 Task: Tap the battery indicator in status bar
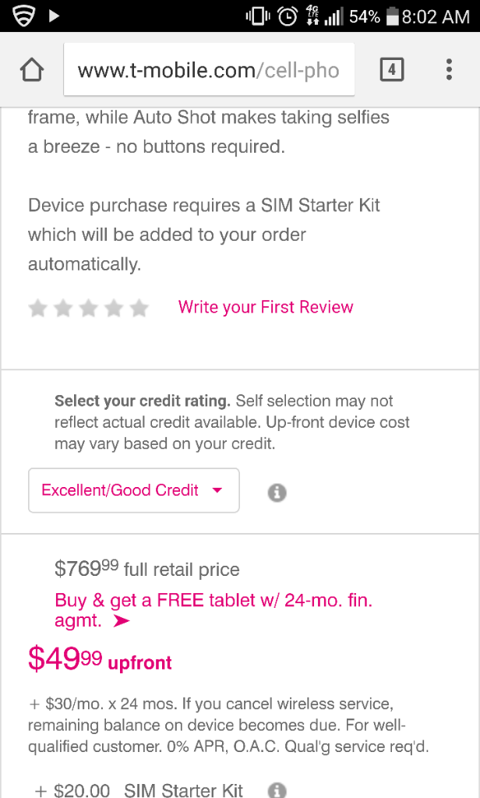(392, 16)
